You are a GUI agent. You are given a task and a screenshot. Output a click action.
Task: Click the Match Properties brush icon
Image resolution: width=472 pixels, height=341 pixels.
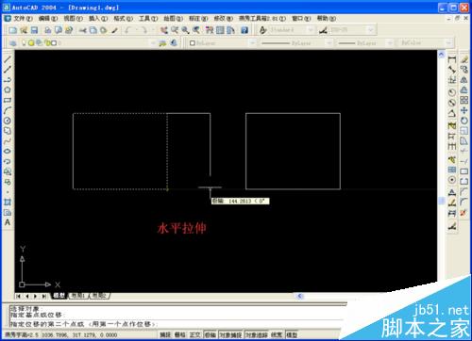point(114,30)
